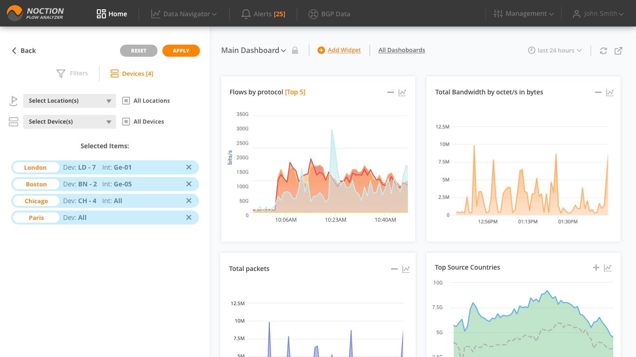Open the Select Device(s) dropdown
Viewport: 636px width, 357px height.
(x=69, y=122)
